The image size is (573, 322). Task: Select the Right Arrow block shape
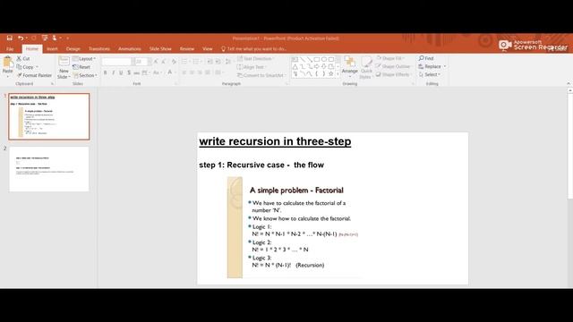click(x=317, y=66)
